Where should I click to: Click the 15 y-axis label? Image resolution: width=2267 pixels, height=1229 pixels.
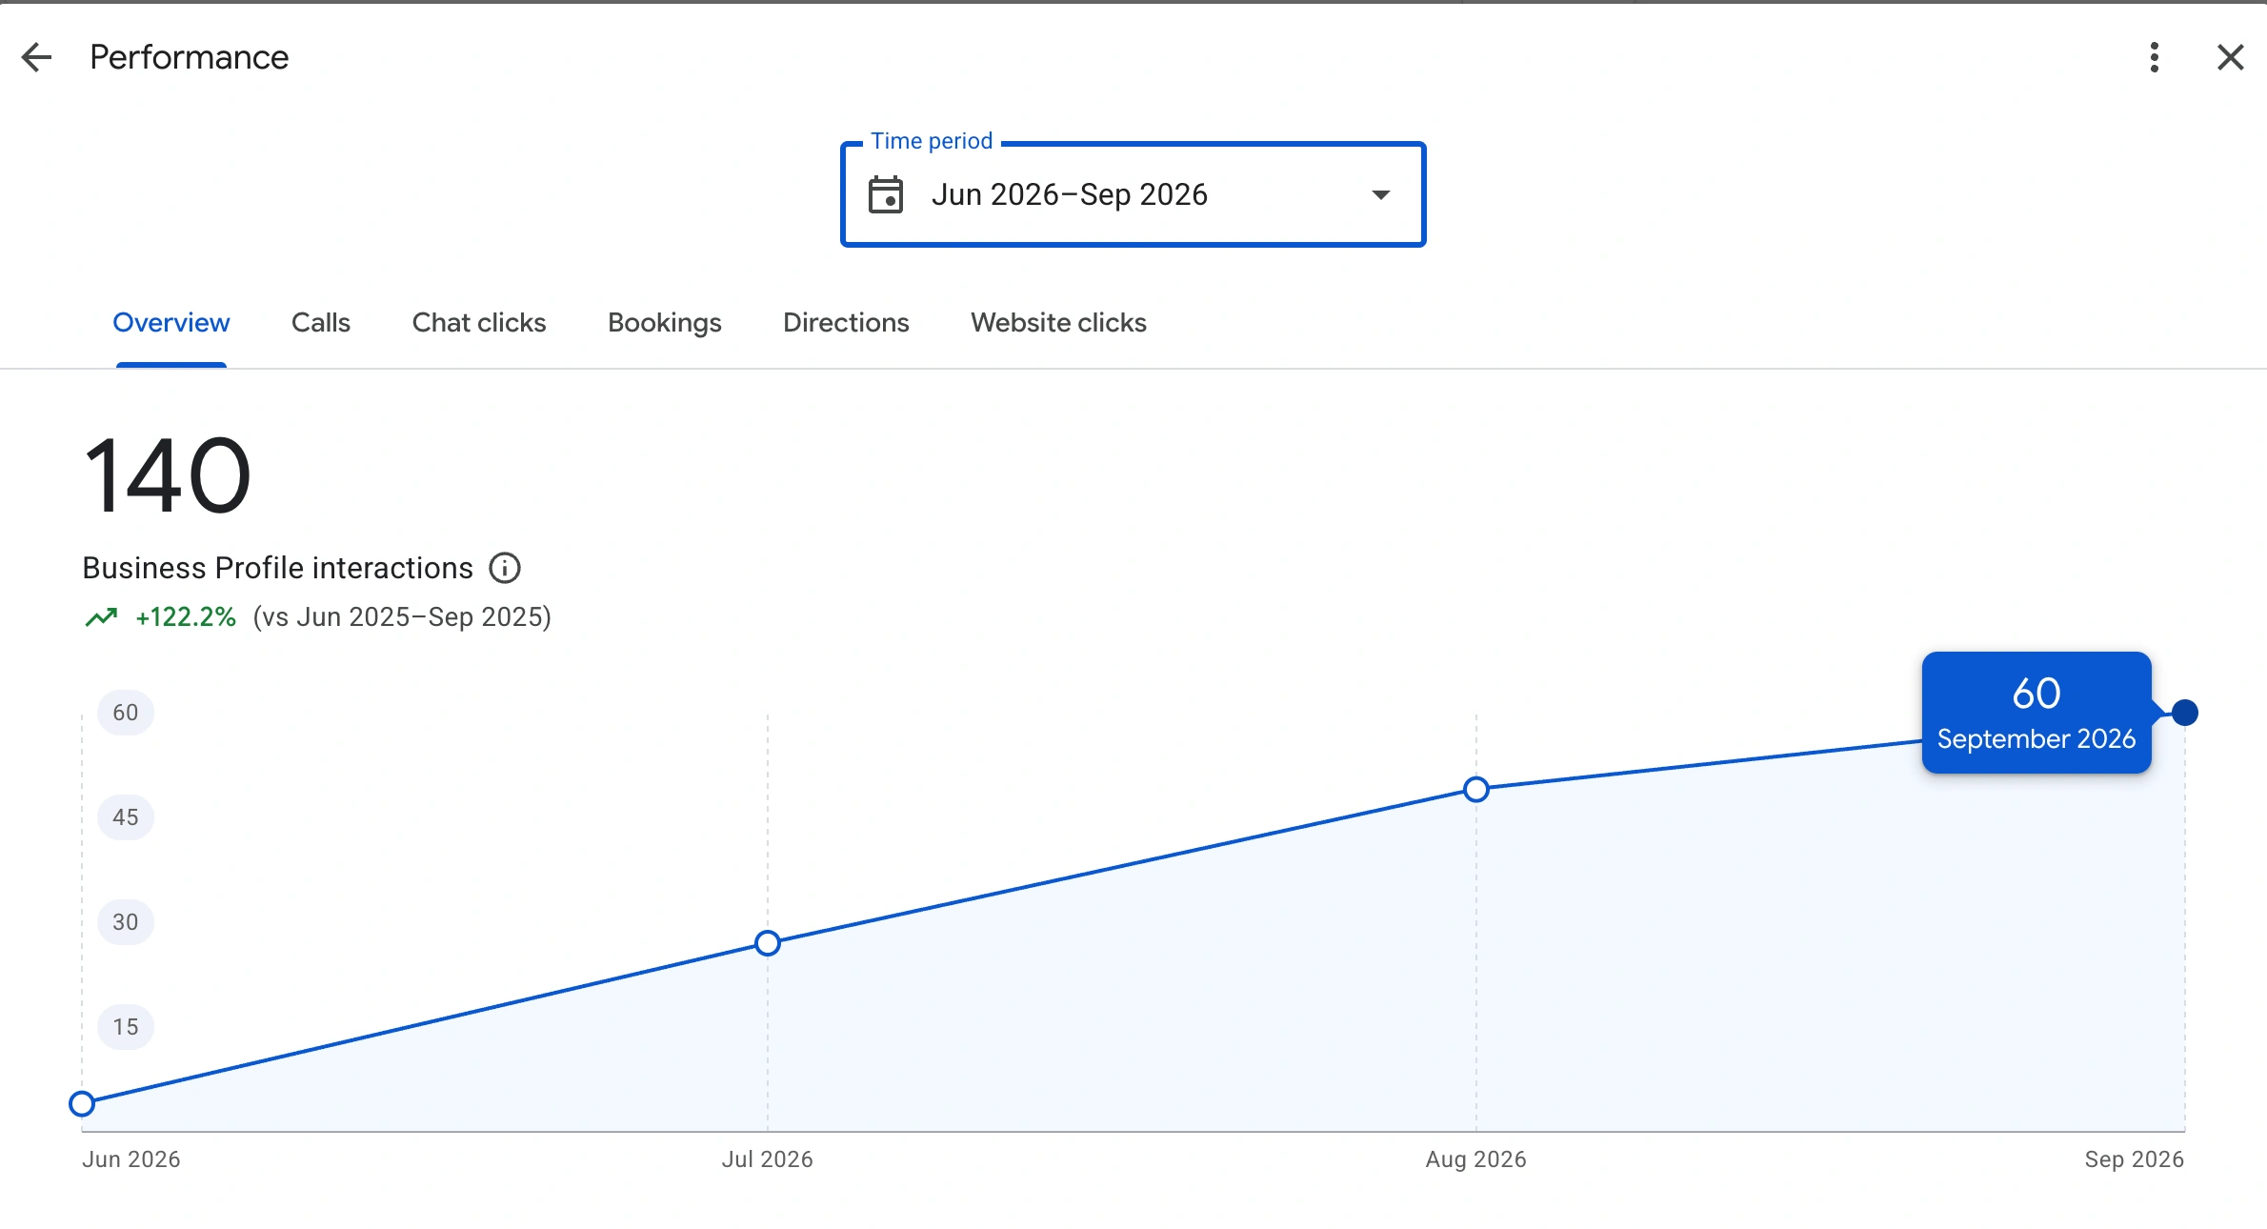(126, 1027)
